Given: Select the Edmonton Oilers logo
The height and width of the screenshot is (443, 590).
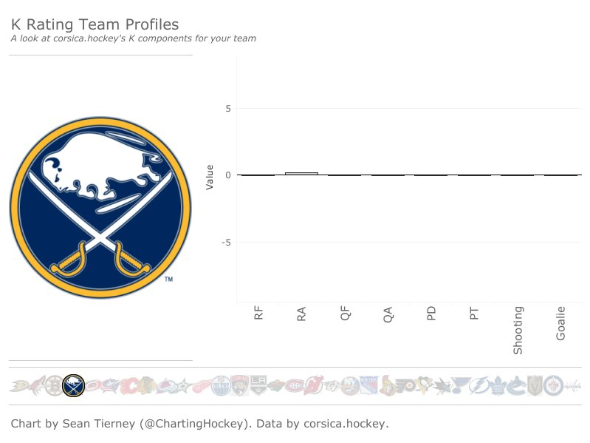Looking at the screenshot, I should [x=221, y=386].
